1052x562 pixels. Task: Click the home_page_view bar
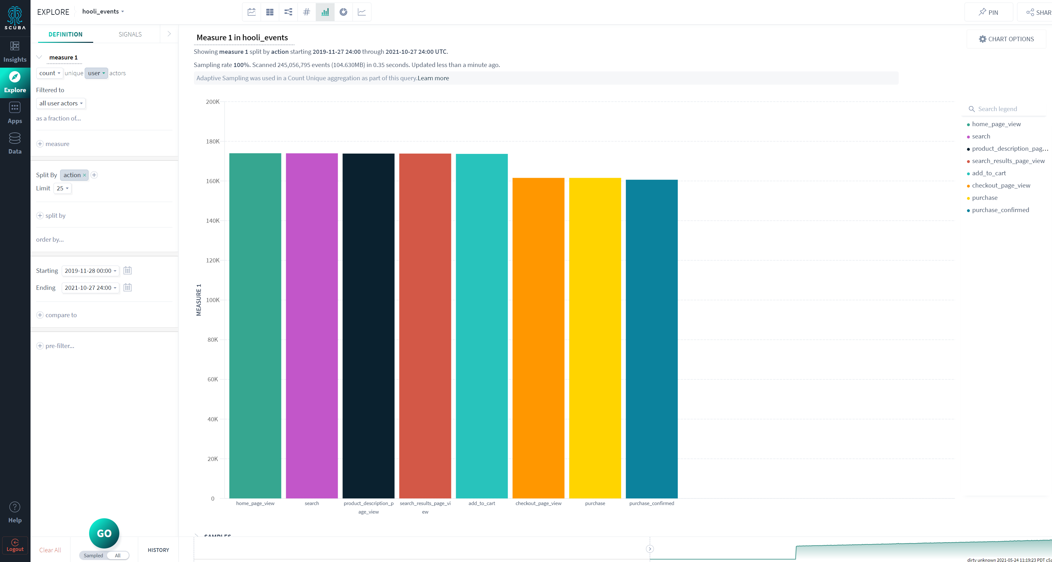coord(255,326)
